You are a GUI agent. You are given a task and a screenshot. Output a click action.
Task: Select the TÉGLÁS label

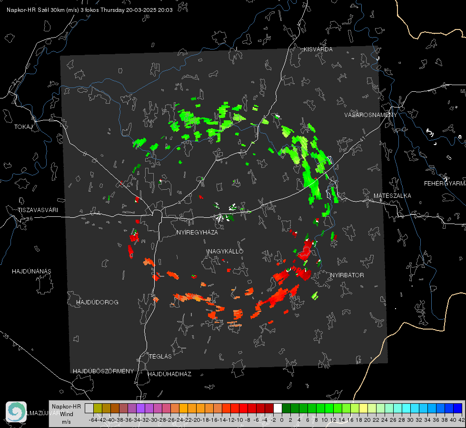click(x=160, y=356)
